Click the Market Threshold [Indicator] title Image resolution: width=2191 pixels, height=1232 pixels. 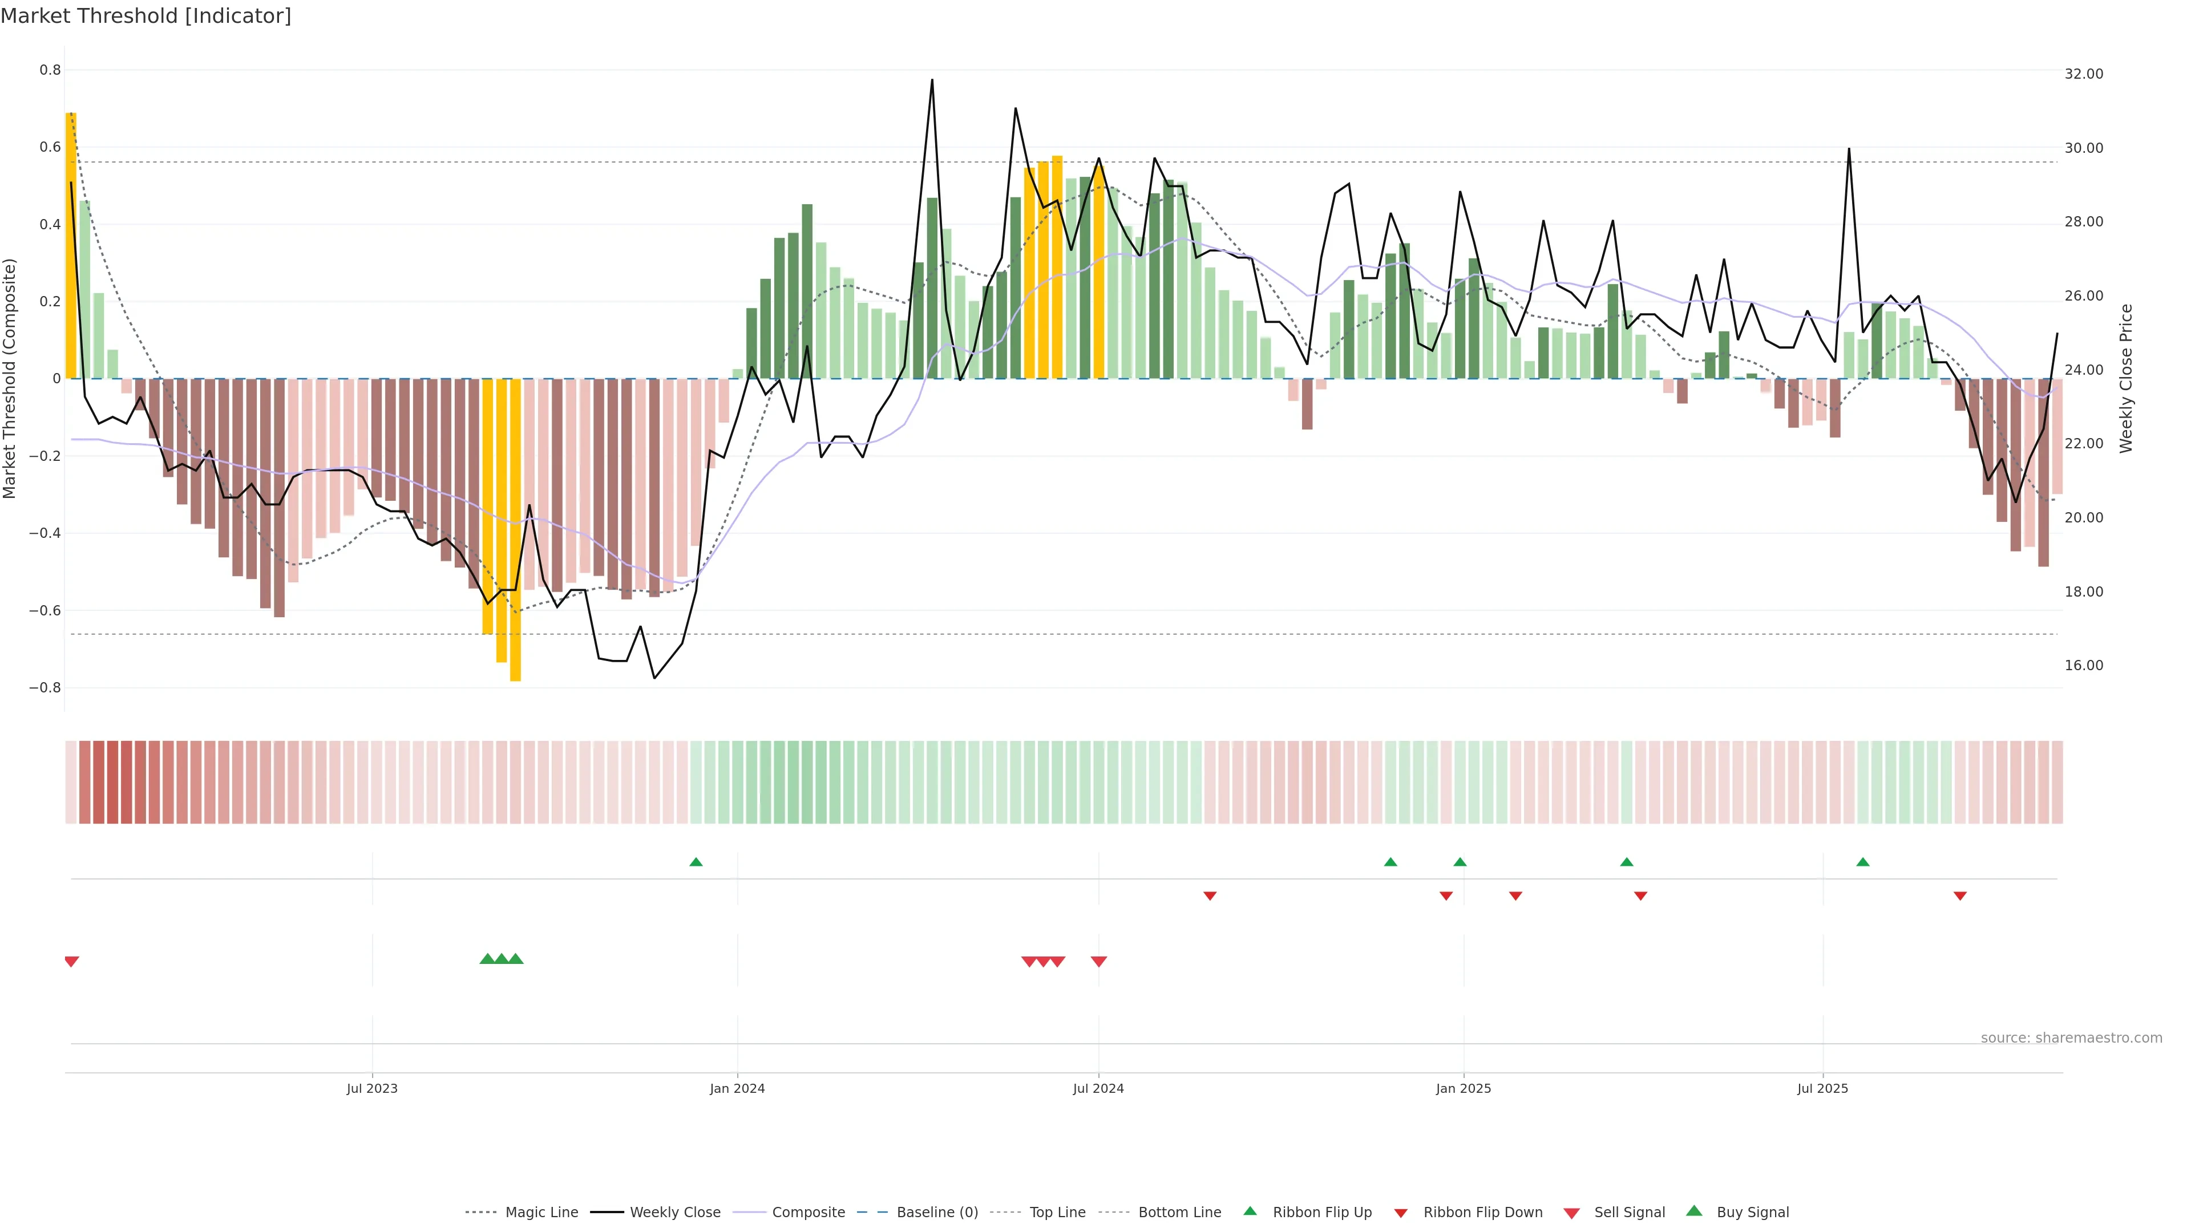tap(145, 16)
